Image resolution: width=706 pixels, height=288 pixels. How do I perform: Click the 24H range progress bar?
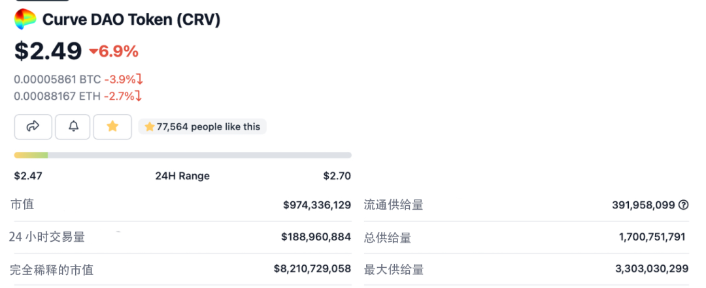[x=182, y=155]
